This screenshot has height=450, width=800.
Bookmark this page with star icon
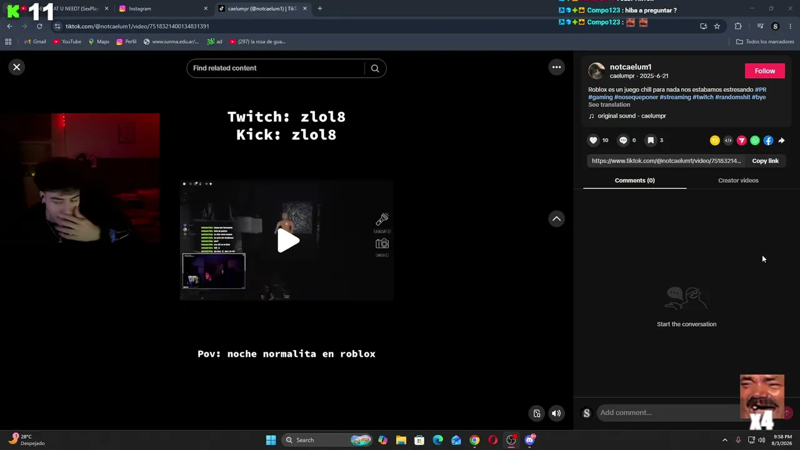(x=717, y=26)
